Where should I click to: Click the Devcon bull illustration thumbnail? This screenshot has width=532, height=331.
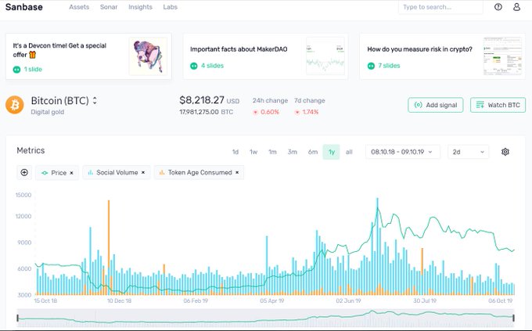[x=148, y=56]
